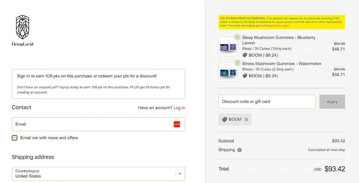Click the tag icon in BOOM discount chip
Viewport: 359px width, 183px height.
click(x=224, y=120)
